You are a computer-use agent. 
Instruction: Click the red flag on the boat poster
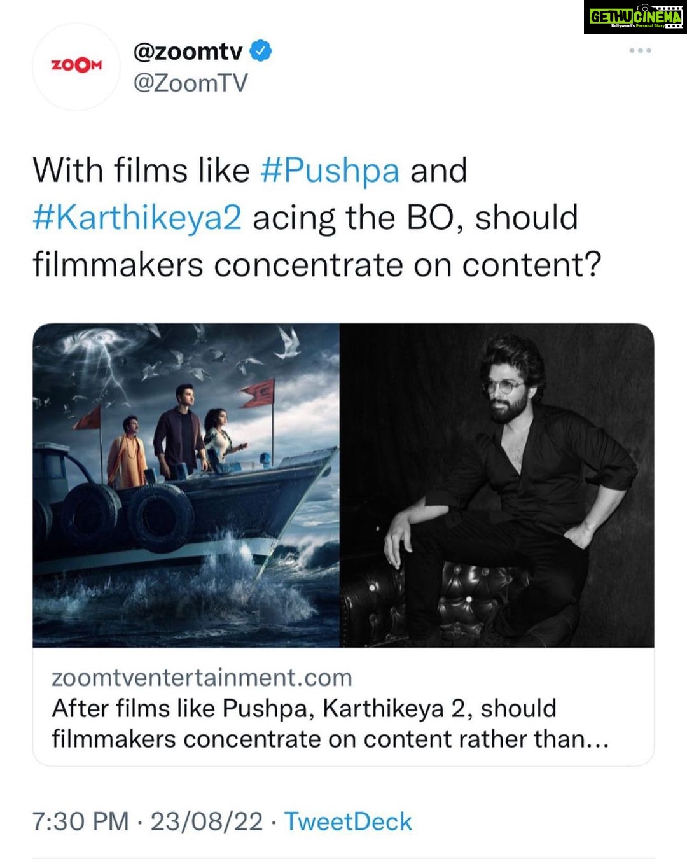tap(258, 392)
